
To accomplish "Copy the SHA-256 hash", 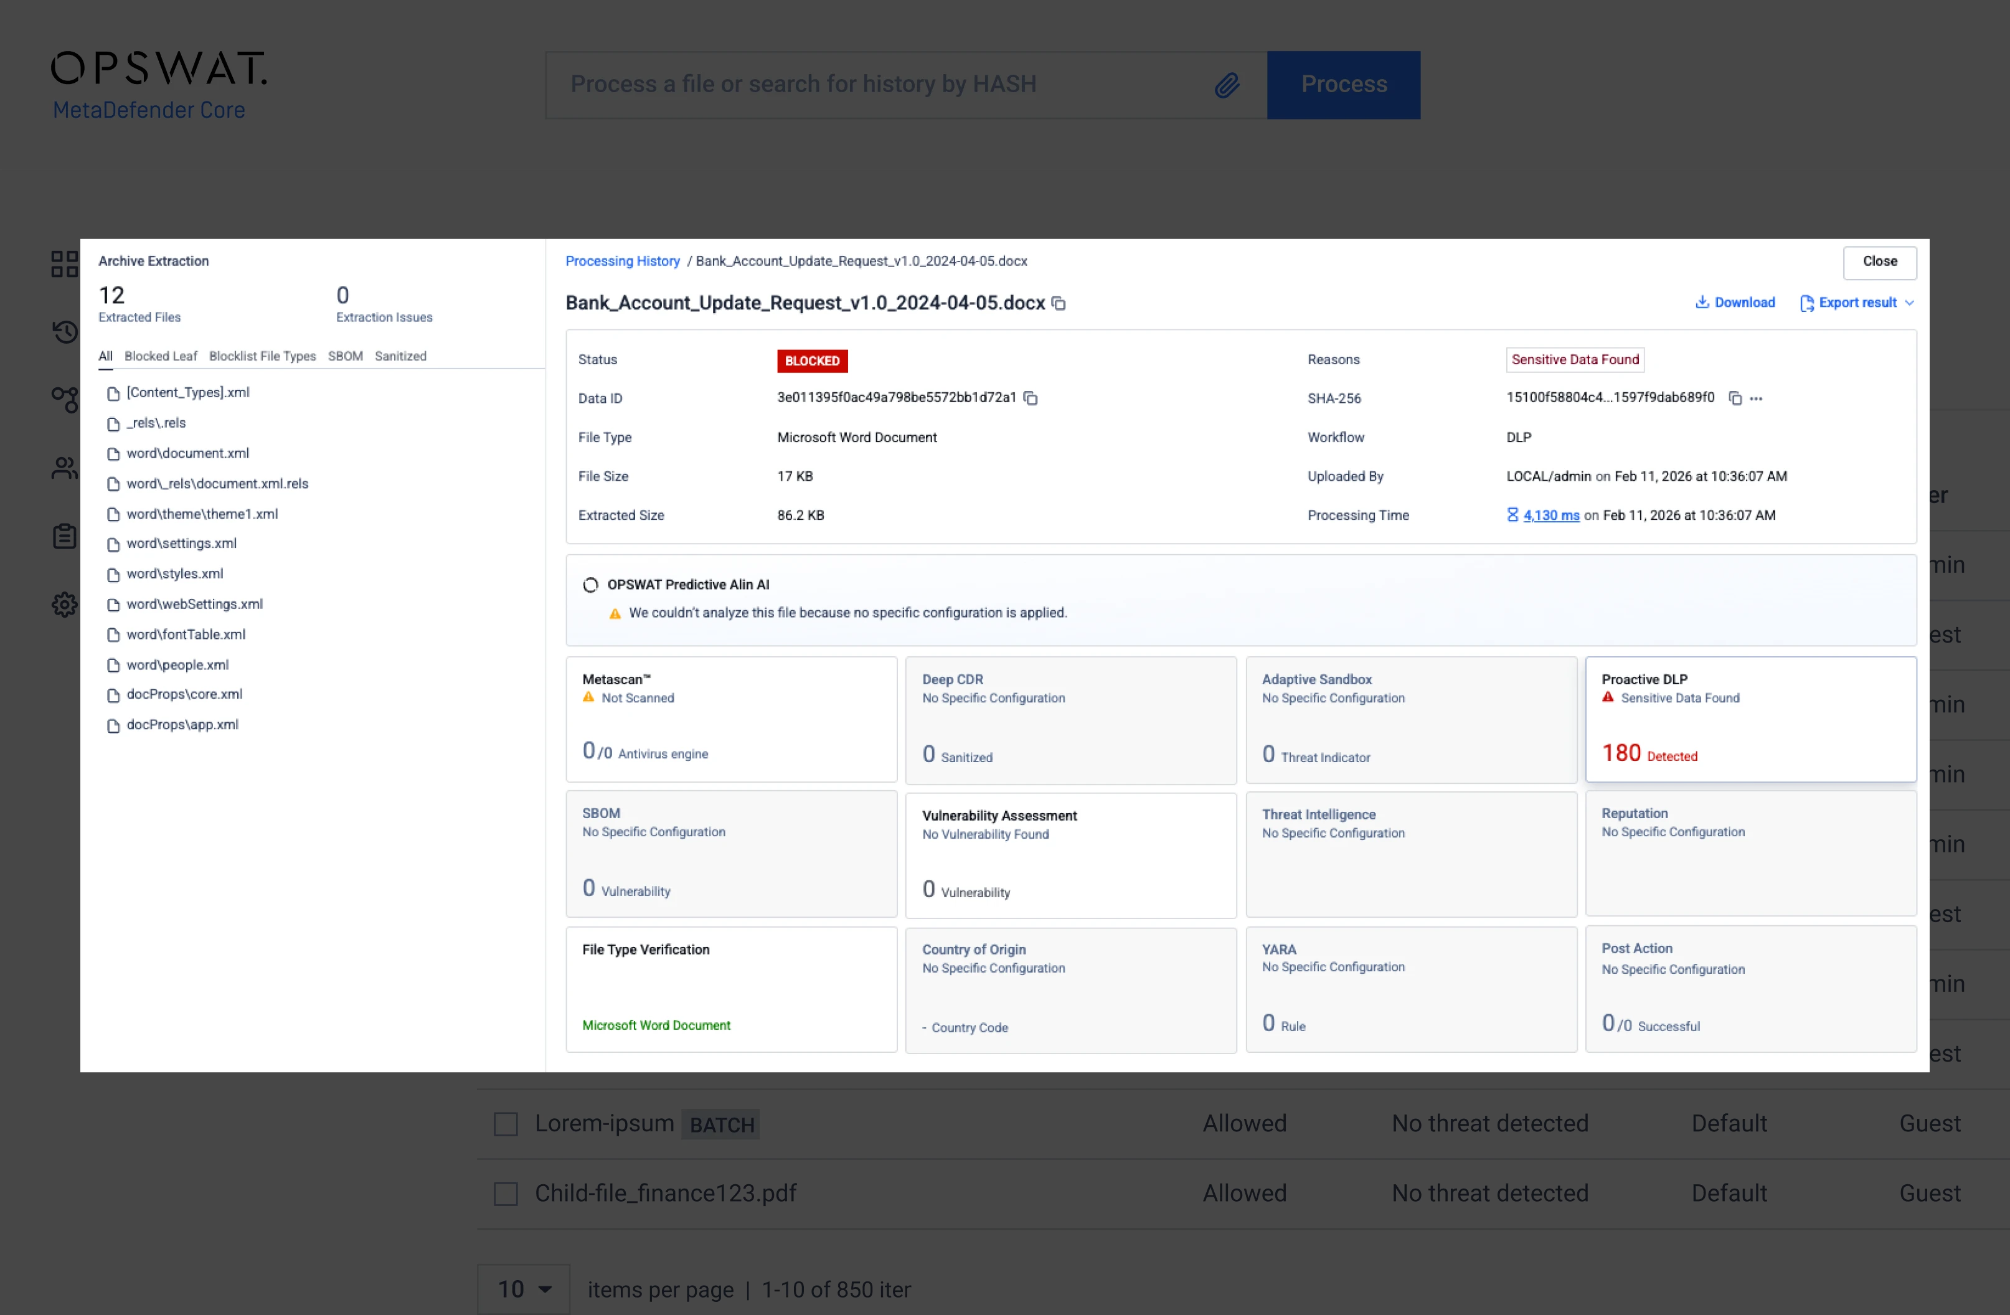I will [1735, 398].
